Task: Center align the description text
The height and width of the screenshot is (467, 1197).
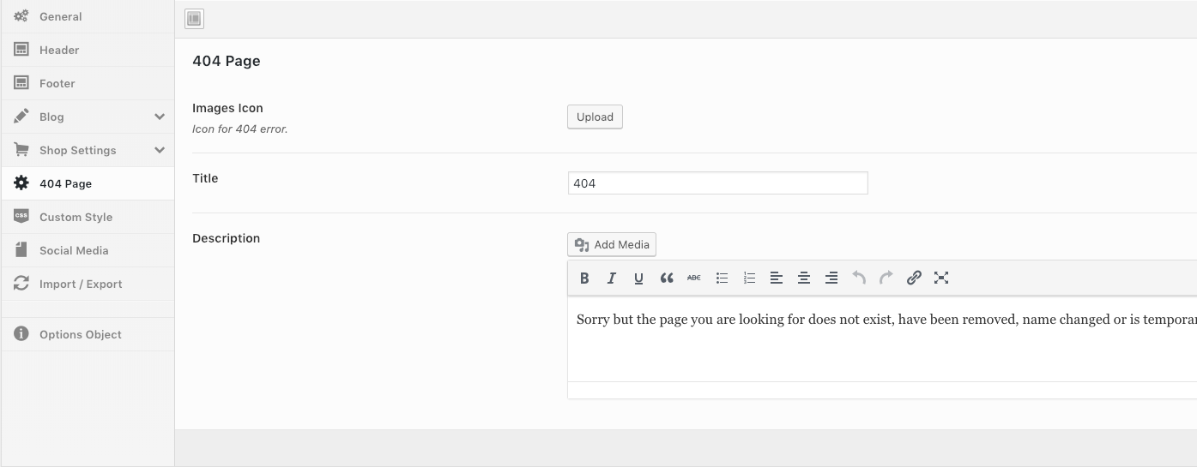Action: (x=804, y=278)
